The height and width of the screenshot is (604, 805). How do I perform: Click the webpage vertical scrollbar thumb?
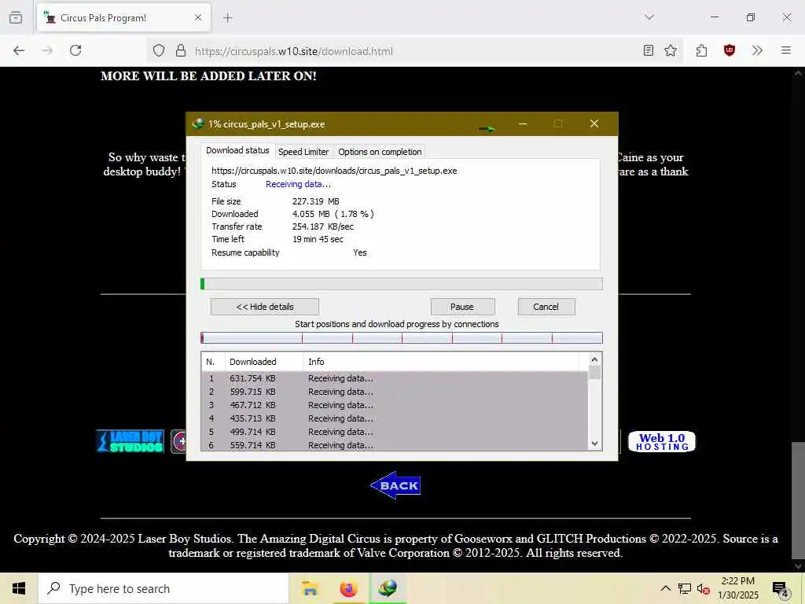(798, 499)
